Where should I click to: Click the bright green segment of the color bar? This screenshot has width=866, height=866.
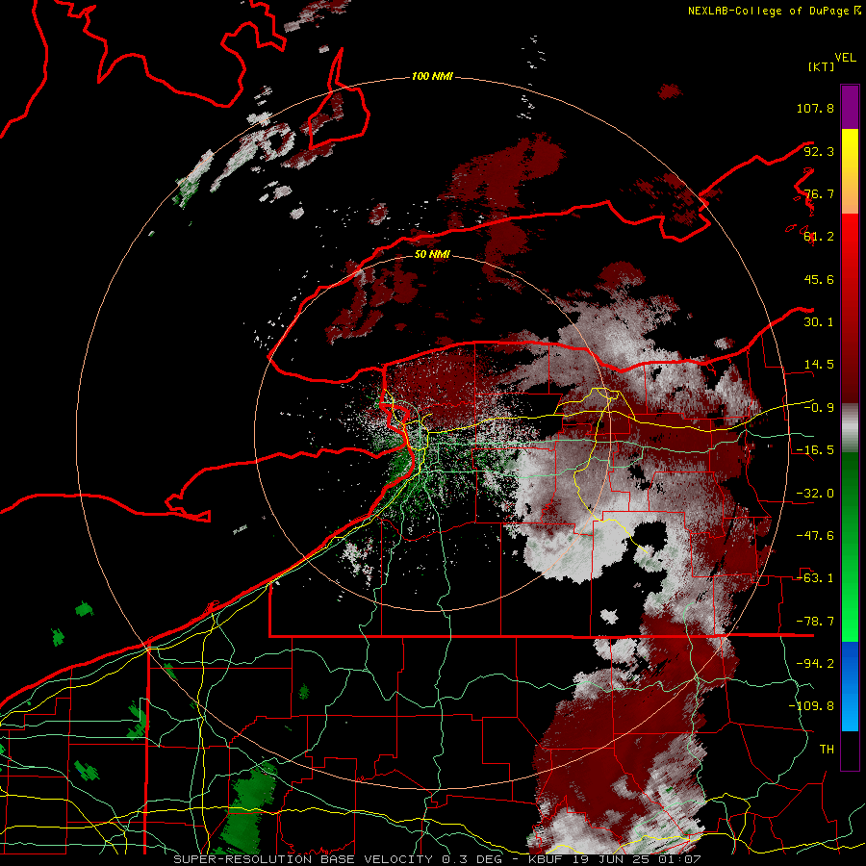[850, 547]
